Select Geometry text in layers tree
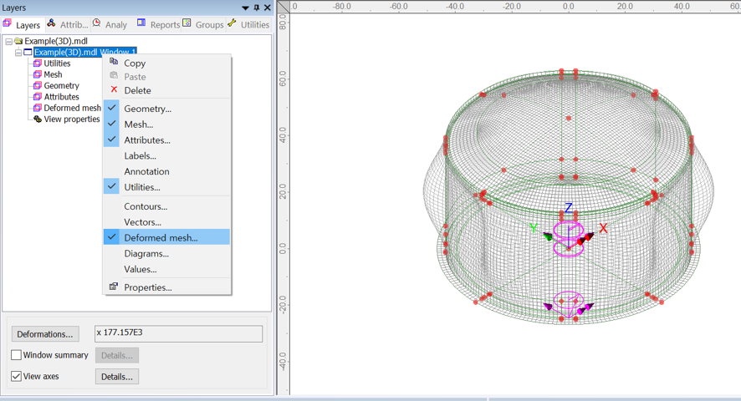The height and width of the screenshot is (401, 741). pos(61,85)
